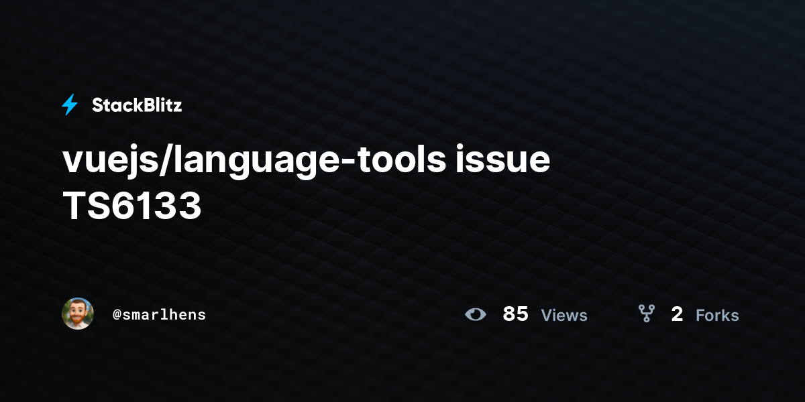Click the fork branch icon
Viewport: 805px width, 402px height.
[647, 314]
